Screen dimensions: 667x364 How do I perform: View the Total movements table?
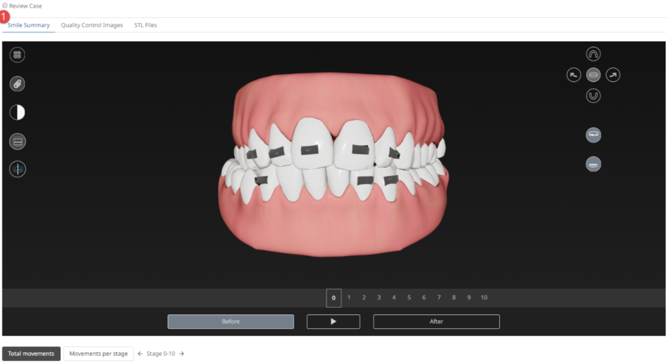[x=31, y=353]
